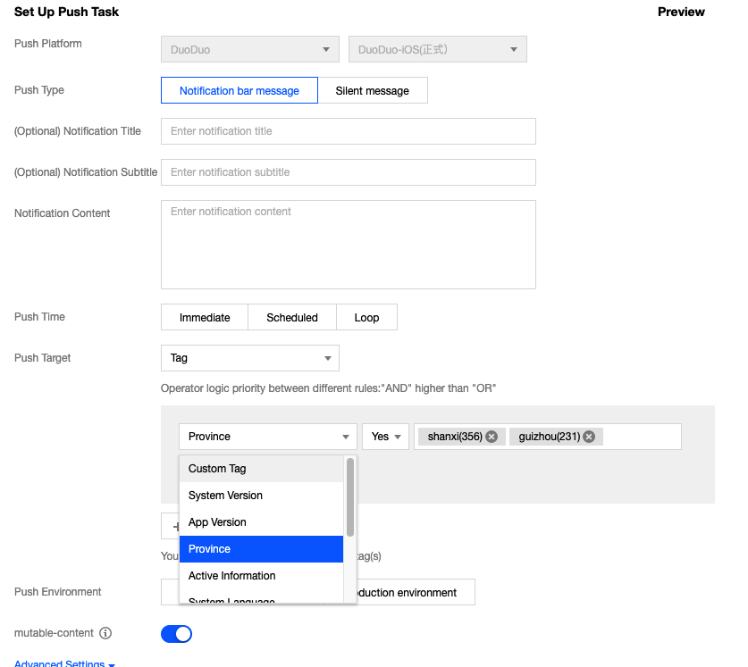Set push time to Immediate
The image size is (748, 667).
205,317
